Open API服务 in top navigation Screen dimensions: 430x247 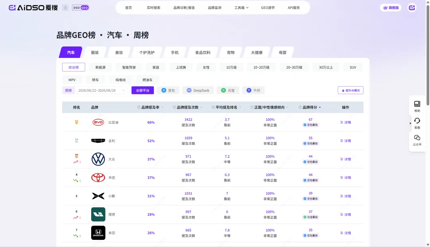coord(294,8)
